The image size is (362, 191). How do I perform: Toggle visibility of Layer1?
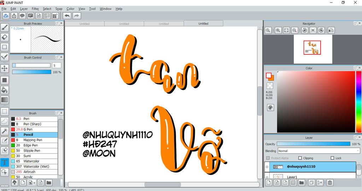point(267,177)
